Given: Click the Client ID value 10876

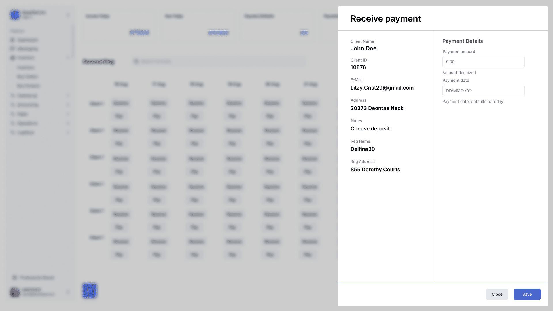Looking at the screenshot, I should point(358,67).
